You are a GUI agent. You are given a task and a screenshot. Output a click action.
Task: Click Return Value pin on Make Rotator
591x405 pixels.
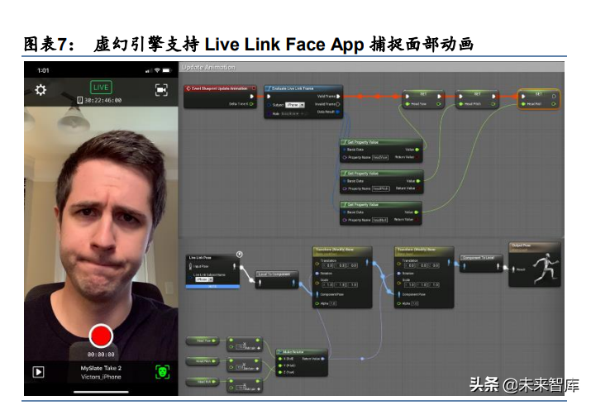[x=322, y=359]
